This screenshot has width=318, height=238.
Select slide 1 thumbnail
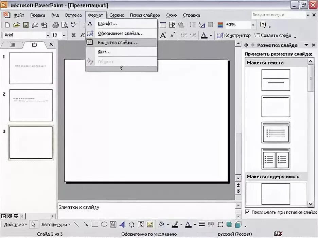pyautogui.click(x=31, y=68)
